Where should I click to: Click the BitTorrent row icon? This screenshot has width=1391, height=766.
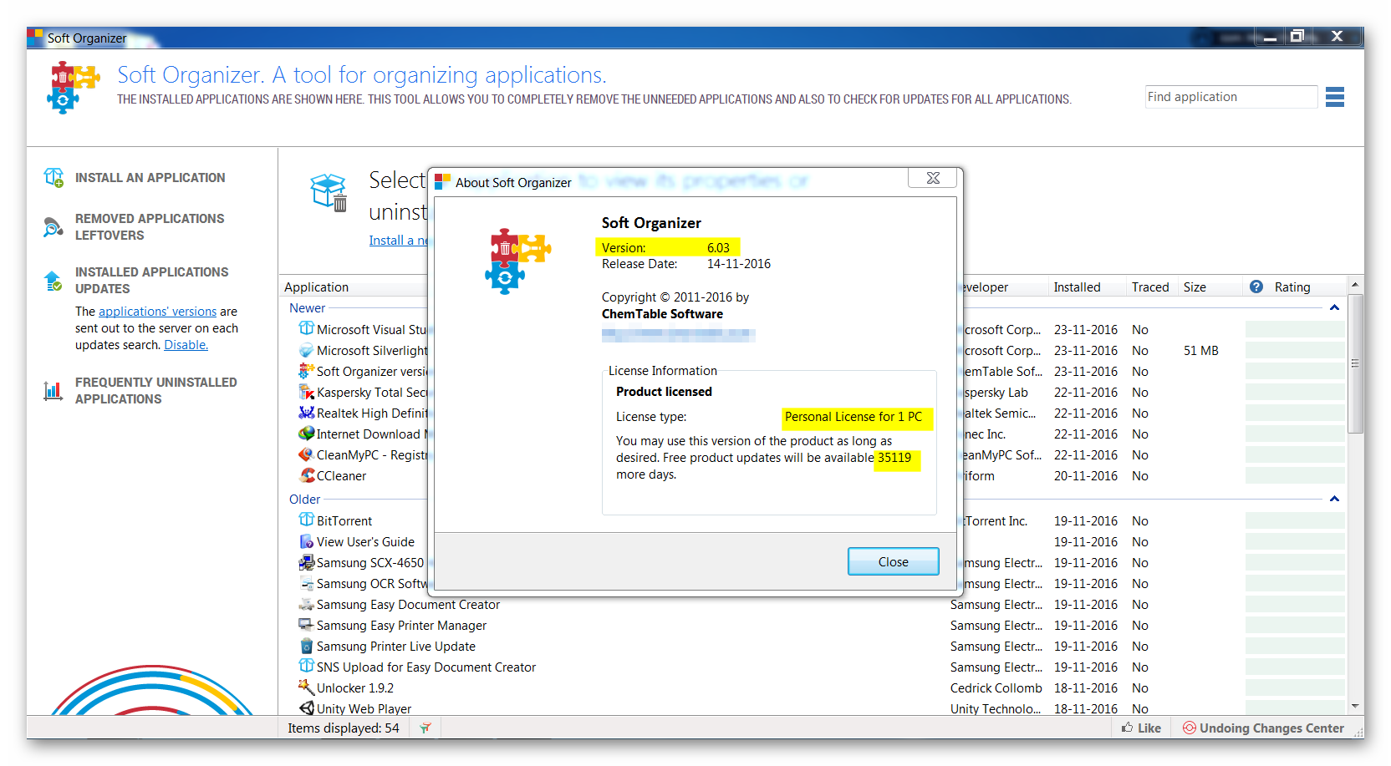307,520
